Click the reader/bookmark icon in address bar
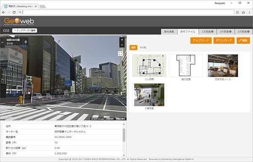Viewport: 253px width, 162px height. click(237, 12)
